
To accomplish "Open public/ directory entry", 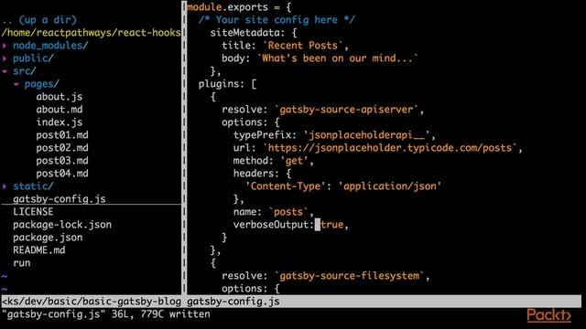I will click(33, 58).
